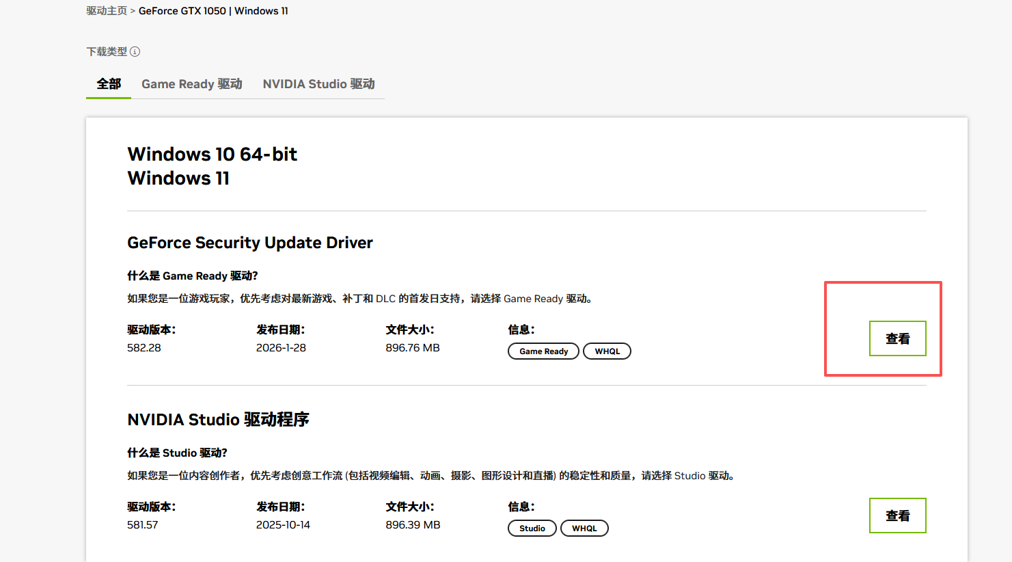Click the 什么是 Game Ready 驱动? text
Viewport: 1012px width, 562px height.
(x=193, y=276)
